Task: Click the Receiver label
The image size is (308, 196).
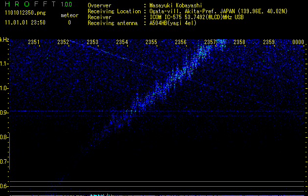Action: (99, 17)
